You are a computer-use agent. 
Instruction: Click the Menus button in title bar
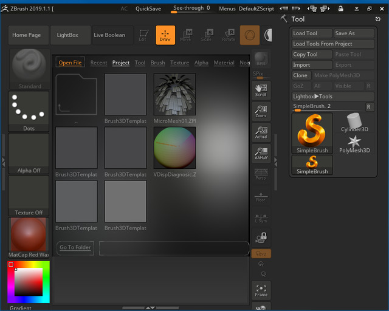coord(227,9)
